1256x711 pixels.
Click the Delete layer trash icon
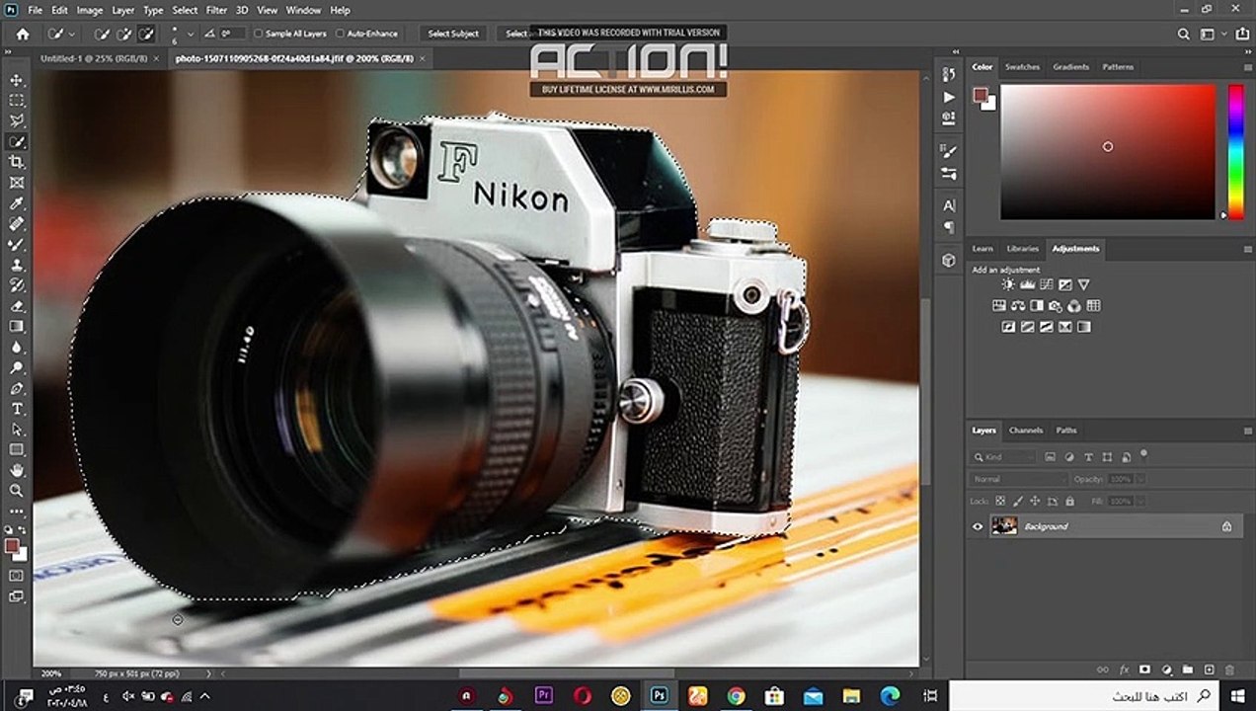[x=1229, y=670]
